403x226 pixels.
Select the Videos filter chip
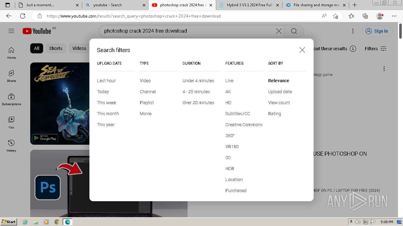click(79, 48)
